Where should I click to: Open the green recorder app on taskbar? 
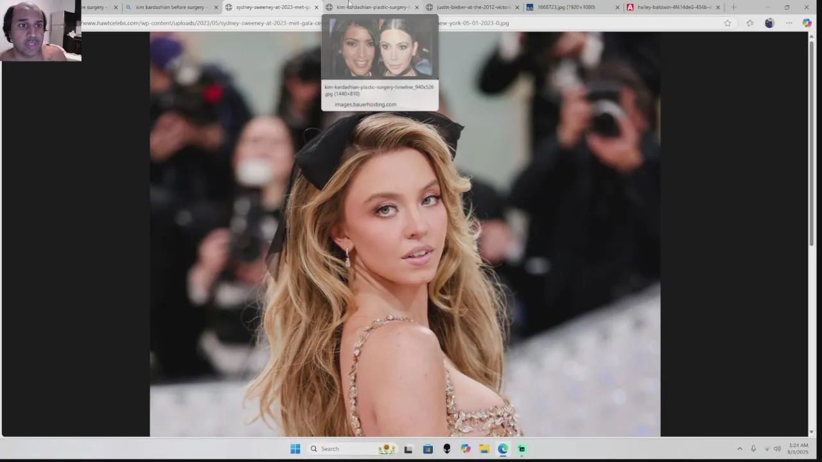tap(521, 449)
